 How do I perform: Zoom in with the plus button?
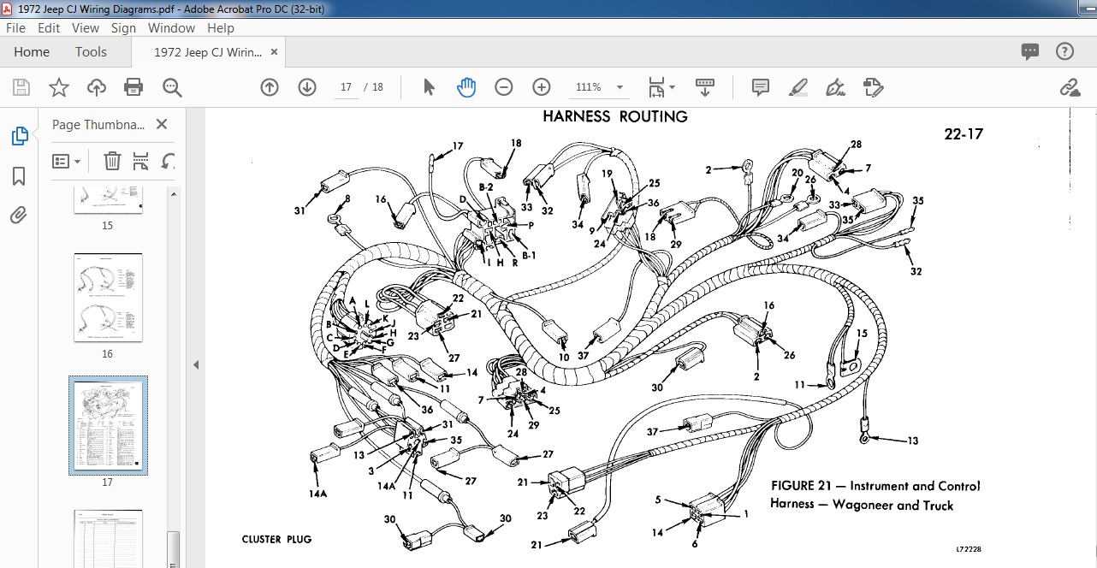pyautogui.click(x=542, y=87)
